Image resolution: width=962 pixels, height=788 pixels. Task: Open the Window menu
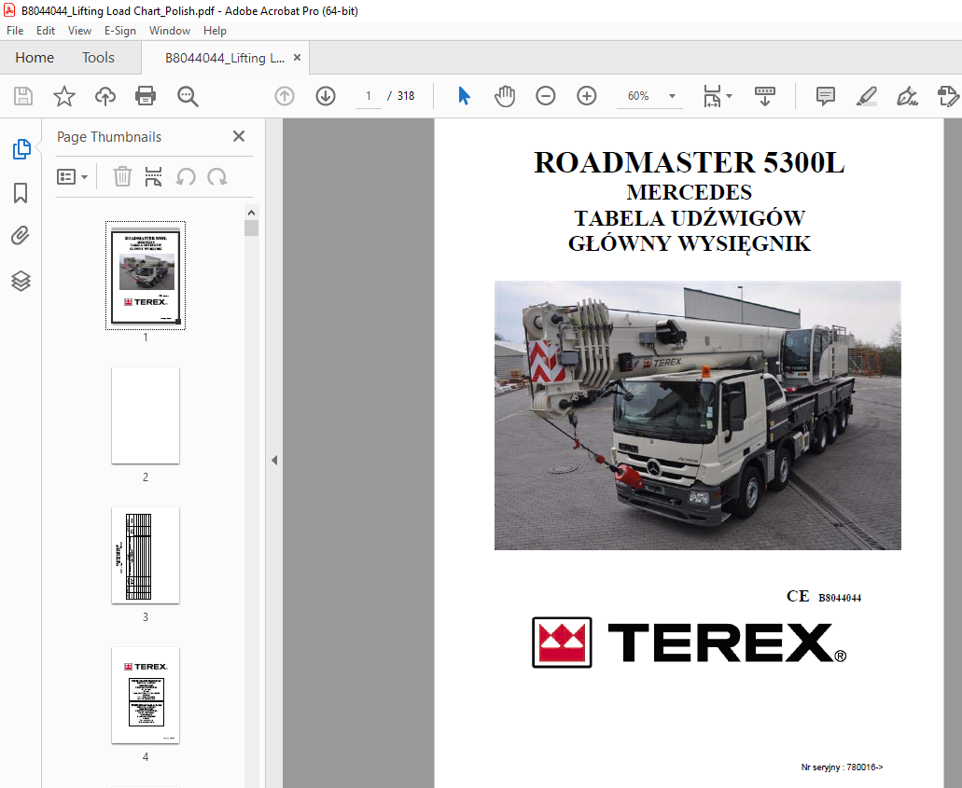coord(169,31)
